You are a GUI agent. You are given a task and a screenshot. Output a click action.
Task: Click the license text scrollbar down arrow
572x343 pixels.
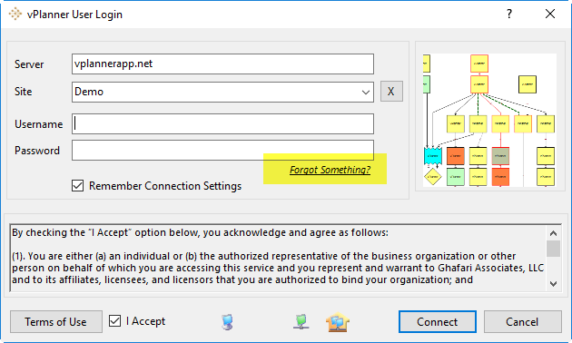[553, 284]
